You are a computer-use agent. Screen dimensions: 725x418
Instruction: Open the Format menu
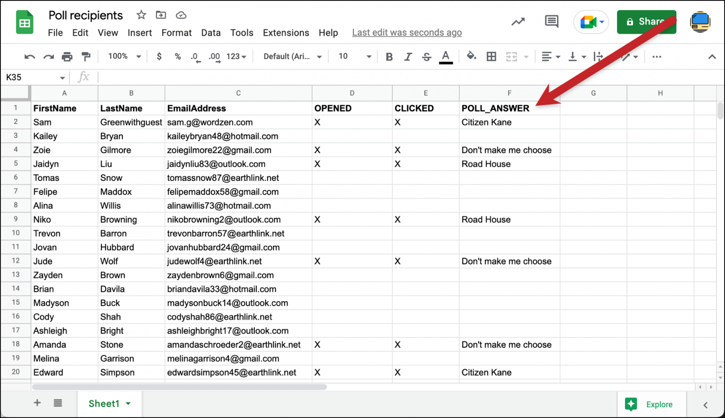coord(176,33)
